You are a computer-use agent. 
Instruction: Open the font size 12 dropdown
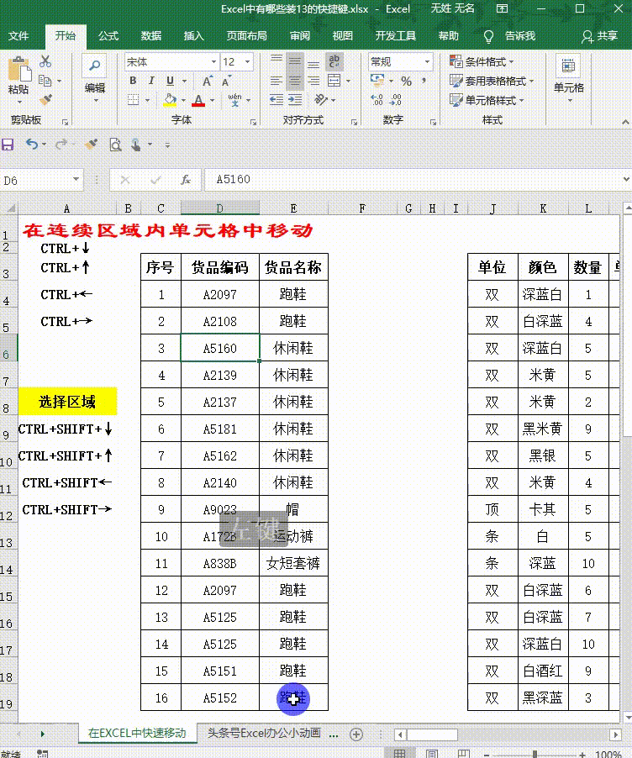pos(248,62)
